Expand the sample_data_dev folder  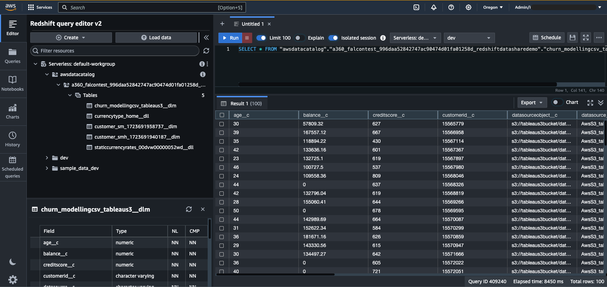pyautogui.click(x=47, y=168)
